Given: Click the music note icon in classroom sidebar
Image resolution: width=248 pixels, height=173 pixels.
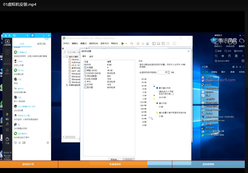Looking at the screenshot, I should click(x=7, y=124).
